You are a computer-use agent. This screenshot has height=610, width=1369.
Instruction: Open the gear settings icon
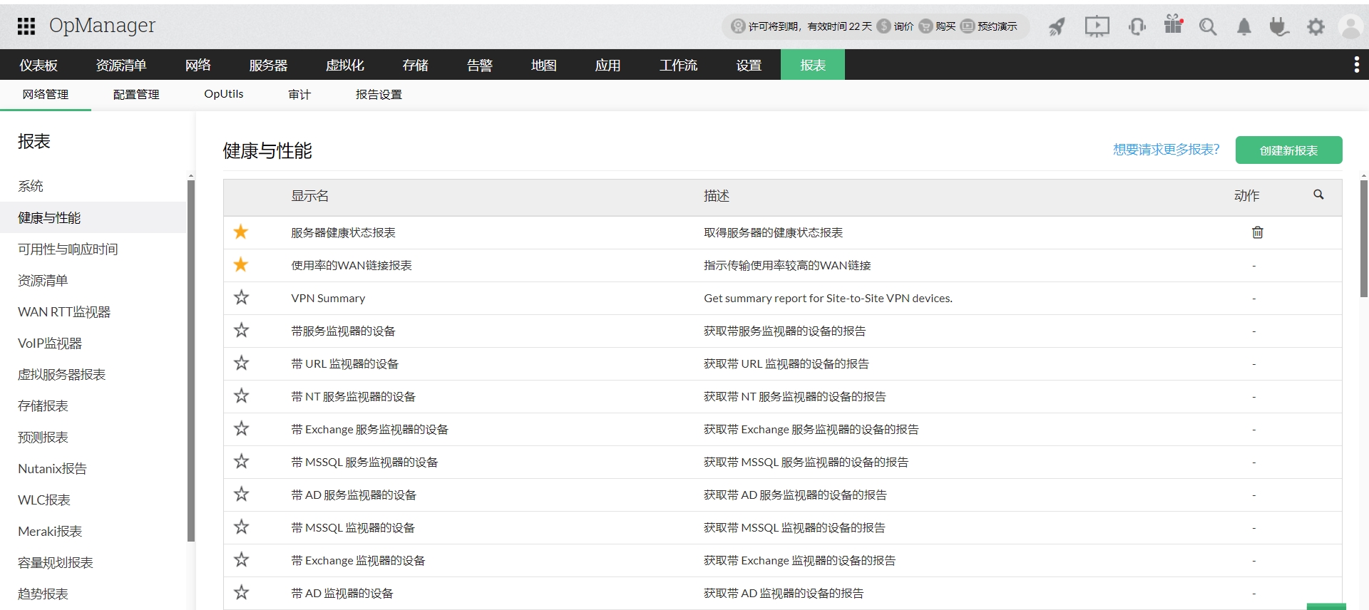[1316, 27]
